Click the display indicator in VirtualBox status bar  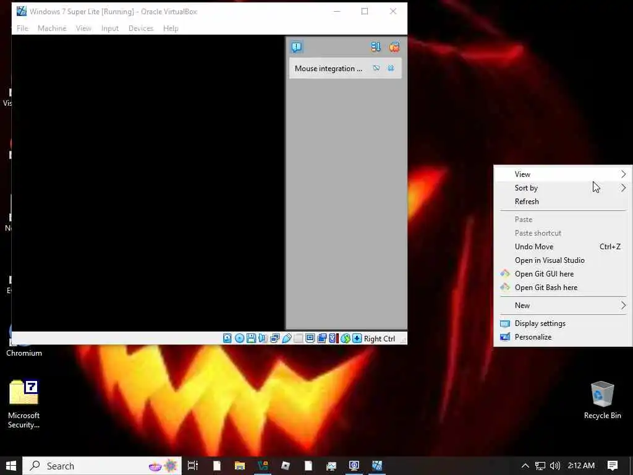point(310,338)
